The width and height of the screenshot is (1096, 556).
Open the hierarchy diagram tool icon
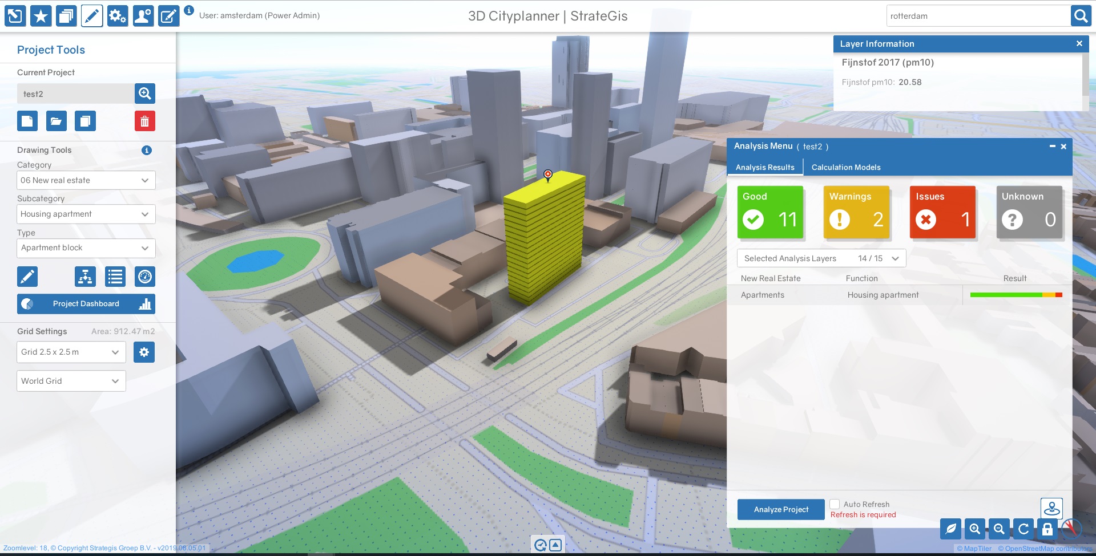(85, 277)
